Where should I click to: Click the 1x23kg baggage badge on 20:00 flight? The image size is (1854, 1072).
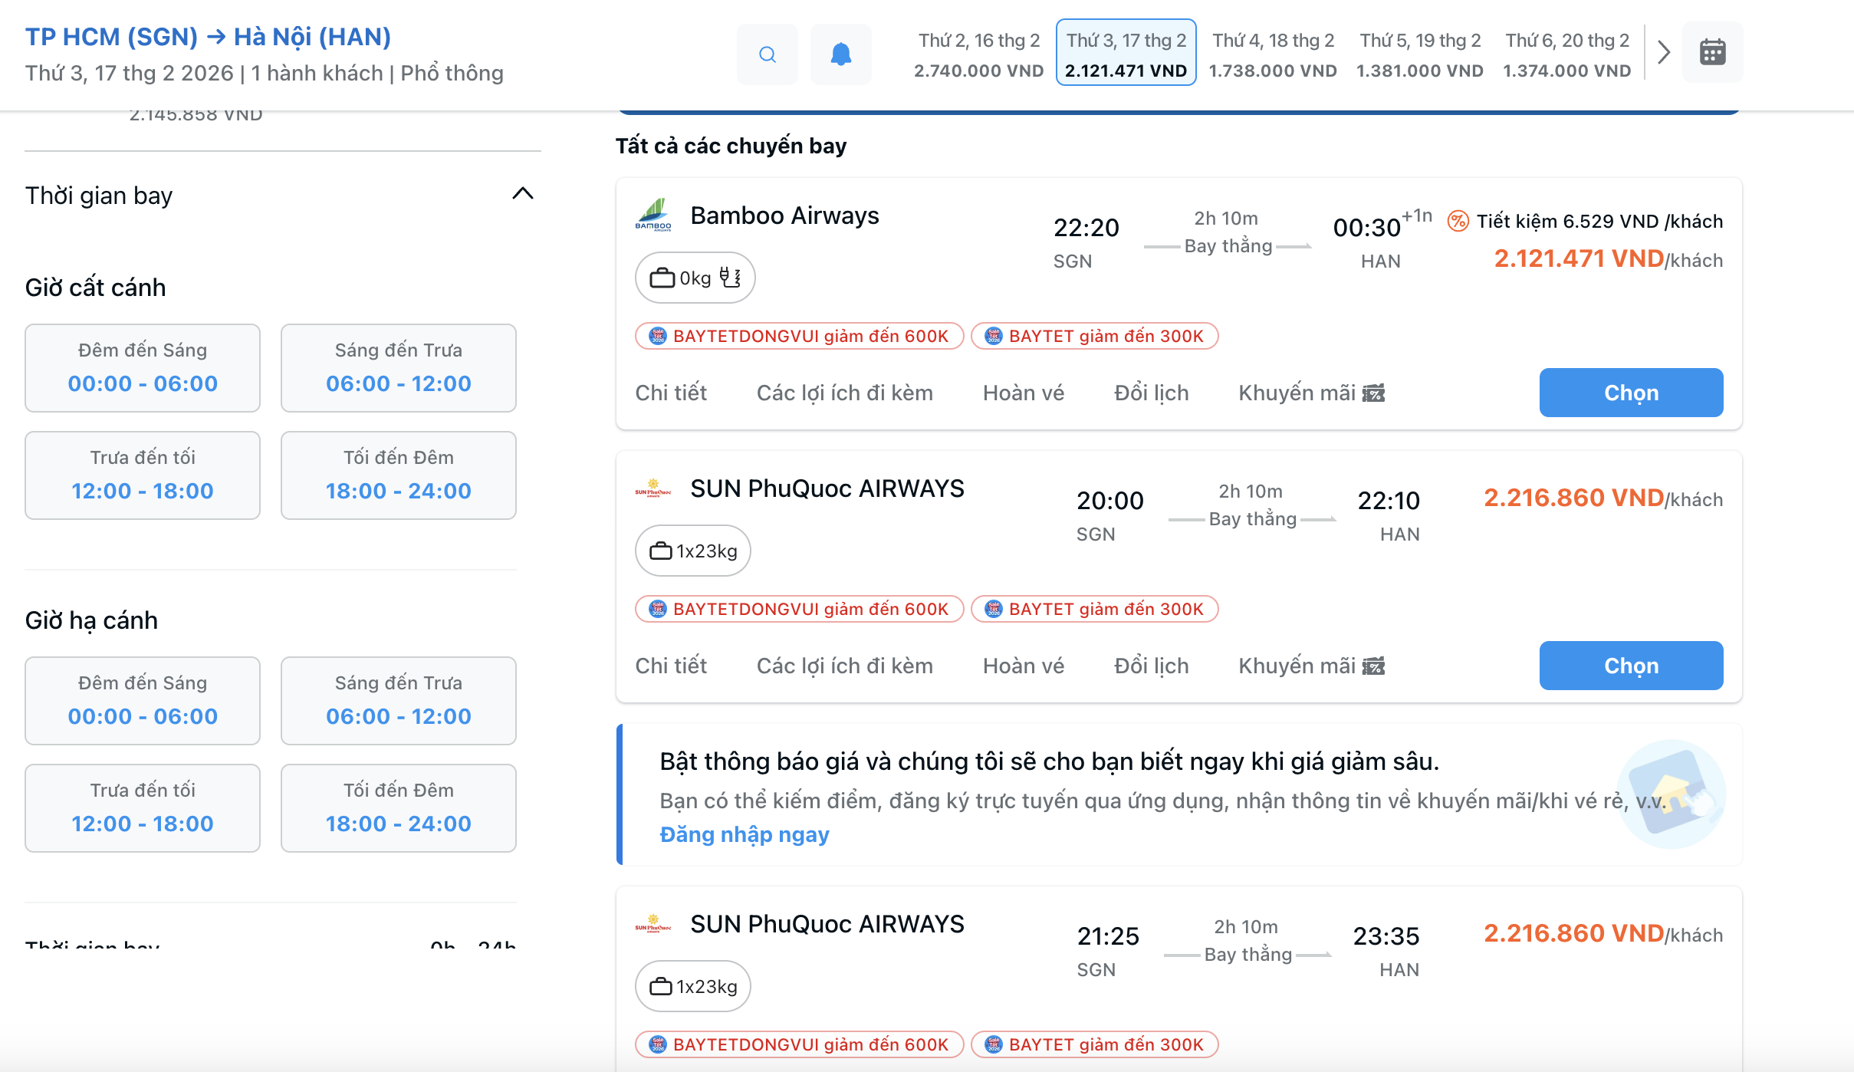click(692, 551)
